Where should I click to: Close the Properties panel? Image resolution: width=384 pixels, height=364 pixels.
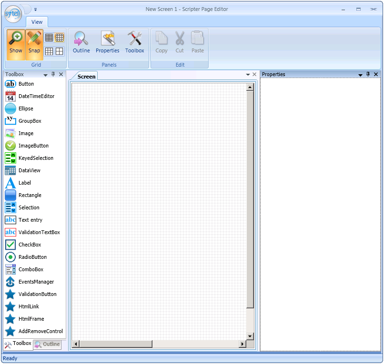[376, 74]
